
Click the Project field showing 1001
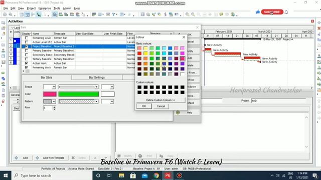[278, 101]
